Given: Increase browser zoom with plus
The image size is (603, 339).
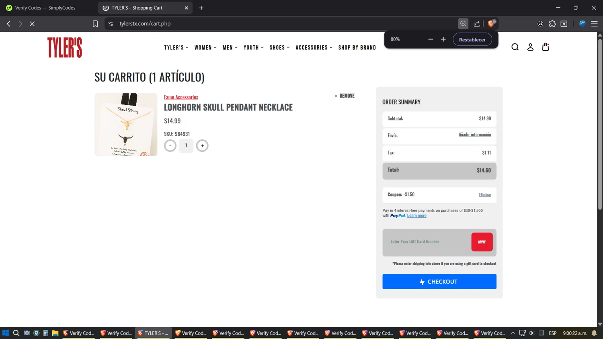Looking at the screenshot, I should tap(443, 39).
